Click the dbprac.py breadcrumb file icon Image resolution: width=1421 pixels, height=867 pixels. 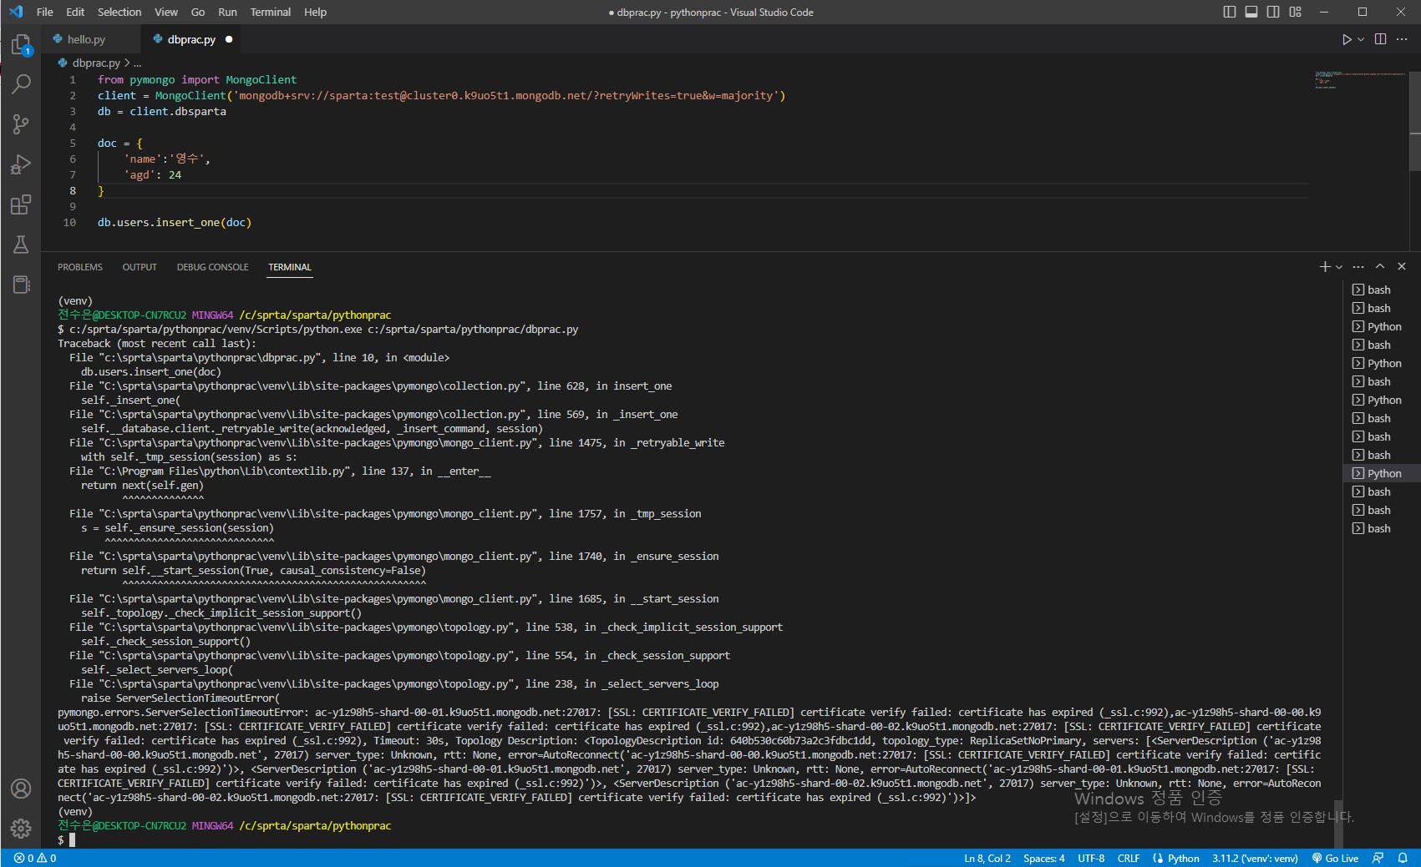click(x=63, y=63)
